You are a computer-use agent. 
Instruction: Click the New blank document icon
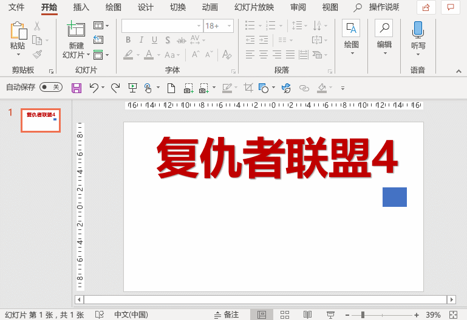(171, 88)
